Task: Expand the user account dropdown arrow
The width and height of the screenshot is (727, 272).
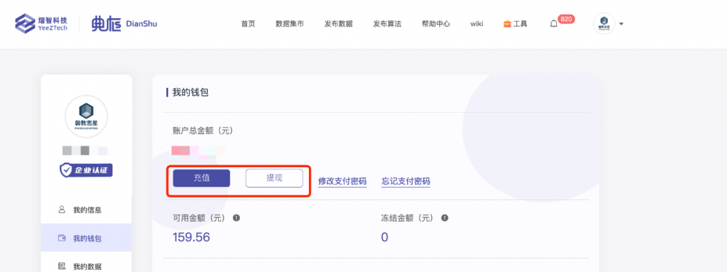Action: (621, 24)
